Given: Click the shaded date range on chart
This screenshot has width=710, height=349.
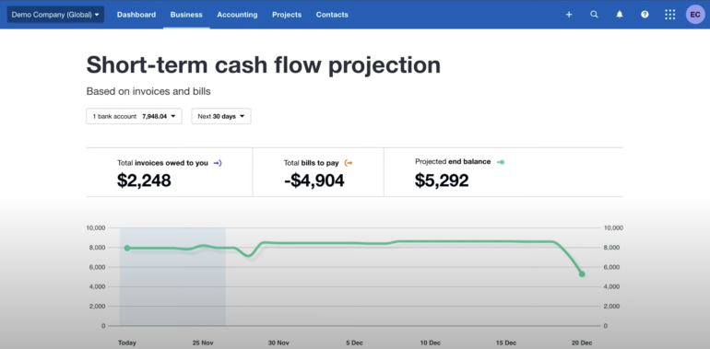Looking at the screenshot, I should click(x=172, y=276).
